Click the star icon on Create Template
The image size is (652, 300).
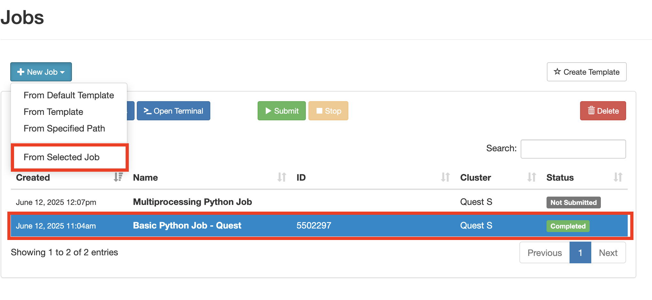[x=557, y=72]
